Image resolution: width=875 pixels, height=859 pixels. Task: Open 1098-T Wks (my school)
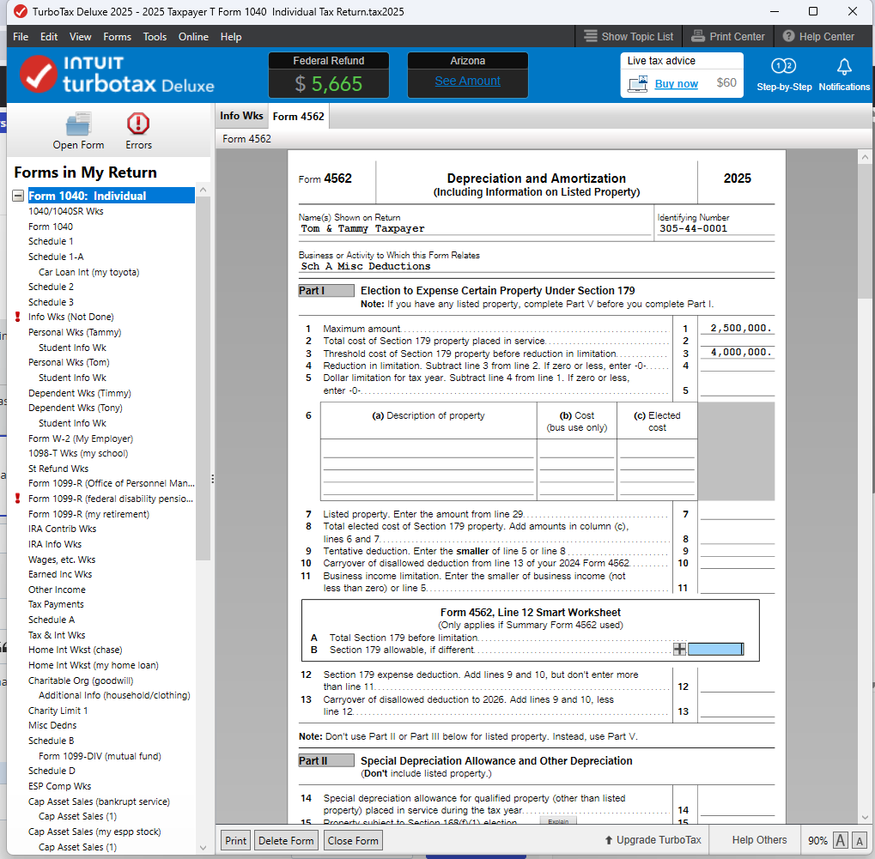click(x=78, y=453)
